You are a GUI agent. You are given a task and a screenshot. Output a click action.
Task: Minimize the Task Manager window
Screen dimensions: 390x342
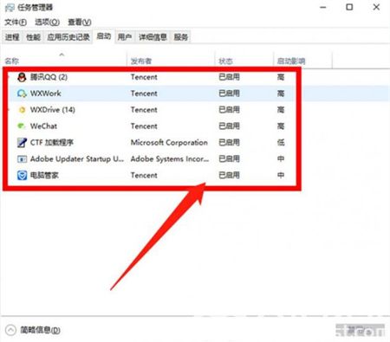tap(323, 7)
